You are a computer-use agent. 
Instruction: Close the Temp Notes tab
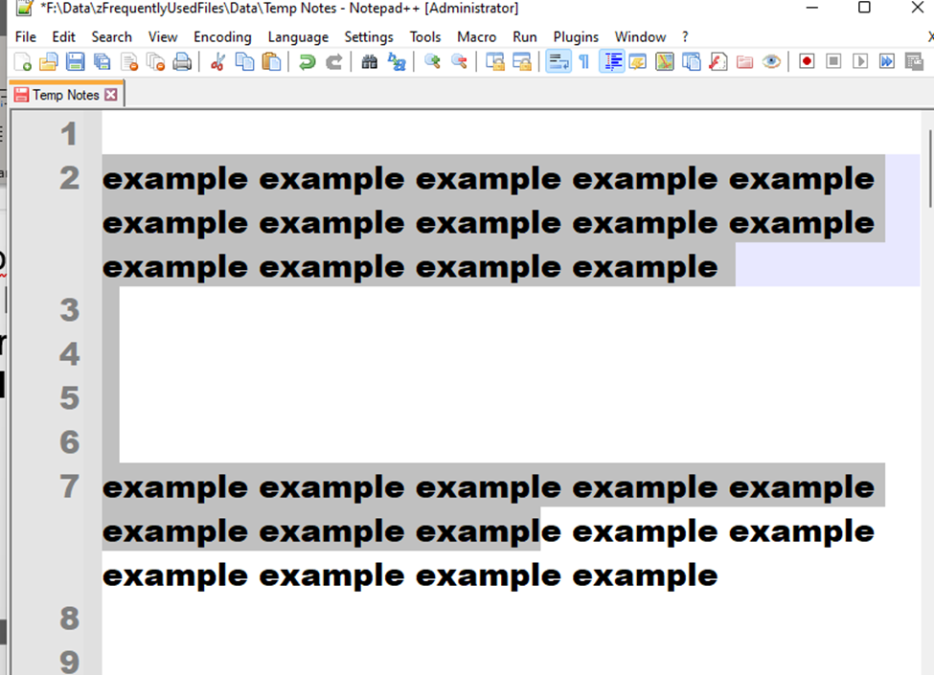click(110, 95)
